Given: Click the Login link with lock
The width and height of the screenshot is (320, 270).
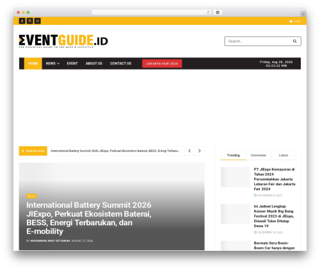Looking at the screenshot, I should pyautogui.click(x=295, y=21).
